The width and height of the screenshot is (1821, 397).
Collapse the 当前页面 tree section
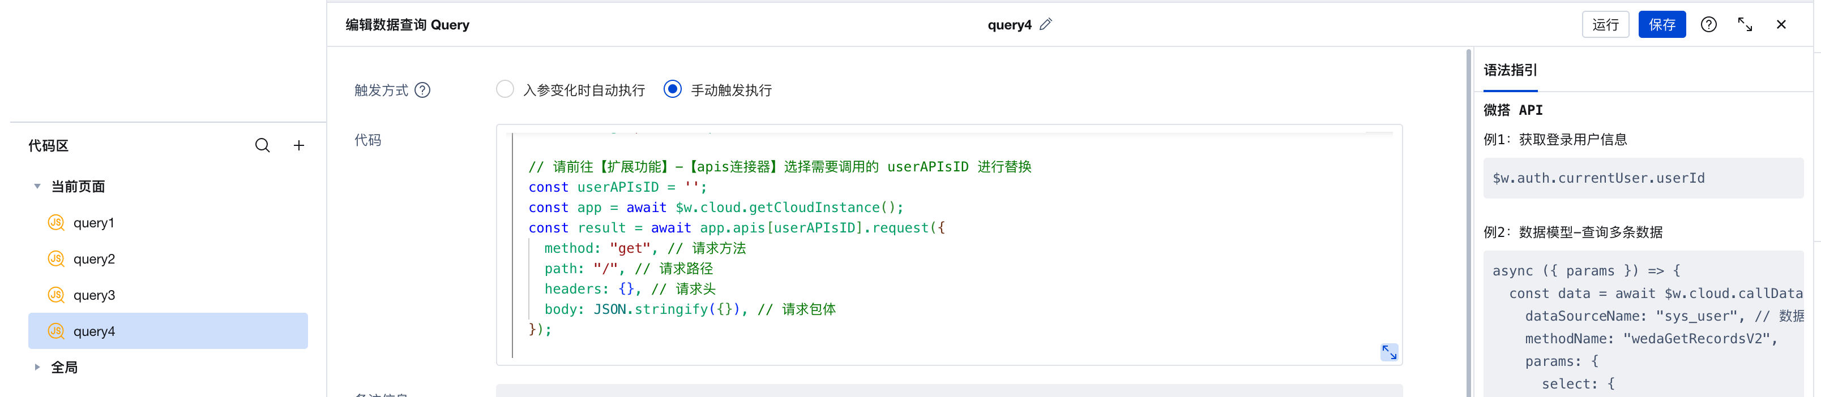point(37,187)
